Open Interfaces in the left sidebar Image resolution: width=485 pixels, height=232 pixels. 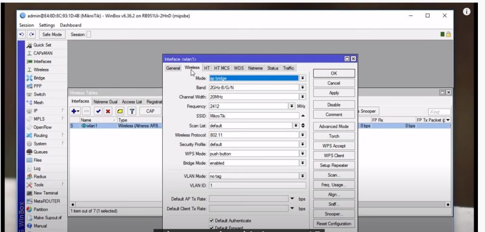click(x=42, y=61)
